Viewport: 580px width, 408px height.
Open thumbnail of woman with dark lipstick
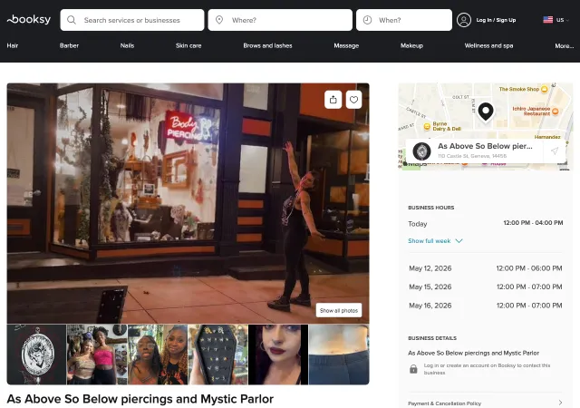[x=278, y=355]
